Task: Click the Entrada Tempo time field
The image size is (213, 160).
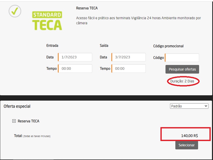Action: tap(75, 68)
